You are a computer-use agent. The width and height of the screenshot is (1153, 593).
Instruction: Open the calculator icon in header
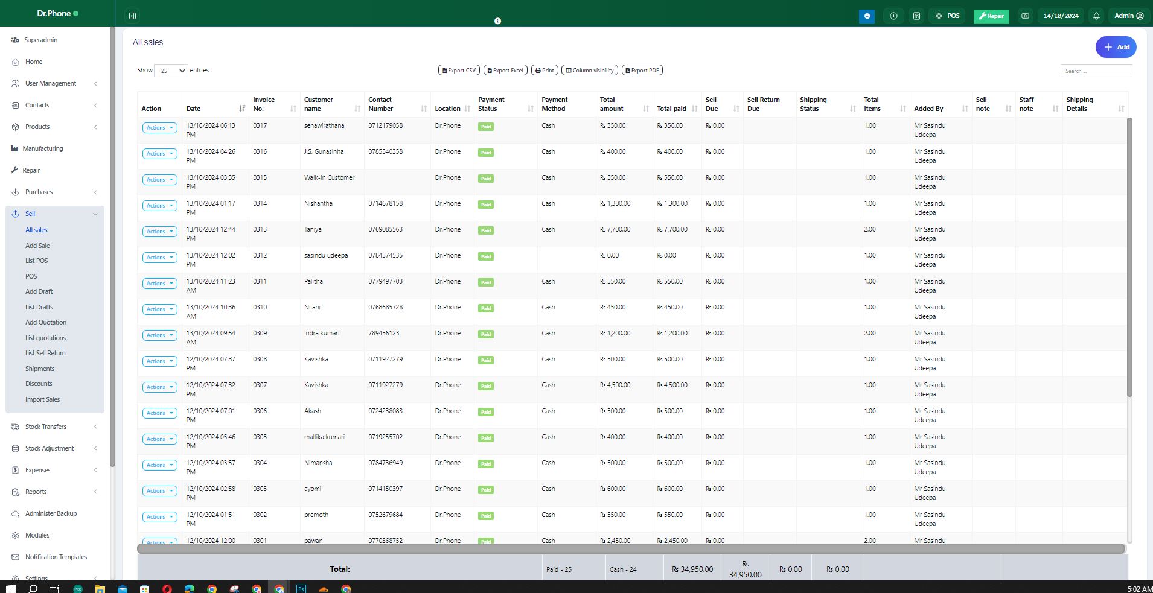tap(916, 16)
